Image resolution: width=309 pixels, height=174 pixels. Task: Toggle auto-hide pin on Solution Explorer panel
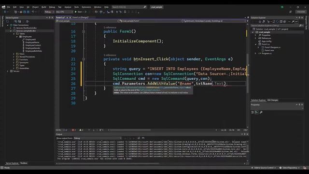point(299,17)
